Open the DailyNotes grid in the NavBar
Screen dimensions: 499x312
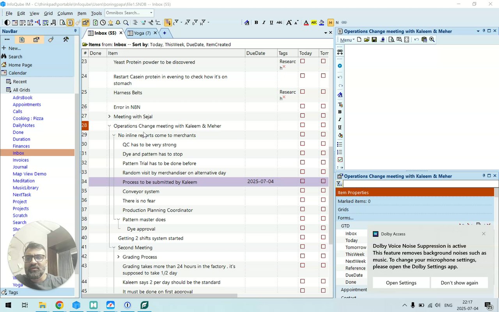(23, 125)
